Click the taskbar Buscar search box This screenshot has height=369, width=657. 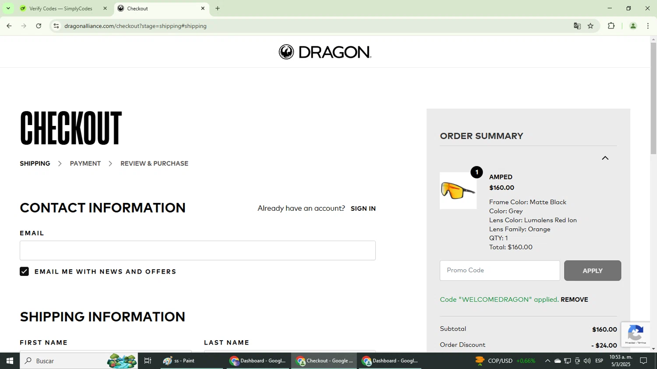(x=79, y=361)
